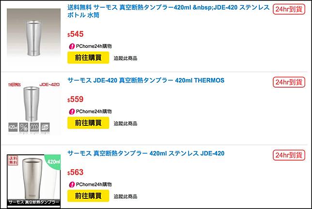Open the 420ml ステンレス JDE-420 title link
This screenshot has height=209, width=312.
[146, 153]
